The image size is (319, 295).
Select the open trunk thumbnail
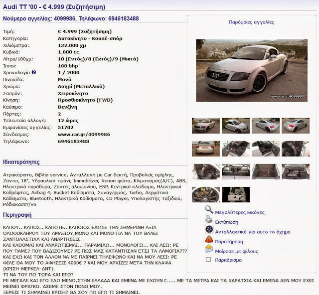(266, 171)
